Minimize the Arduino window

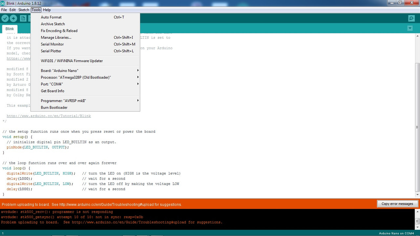[392, 3]
